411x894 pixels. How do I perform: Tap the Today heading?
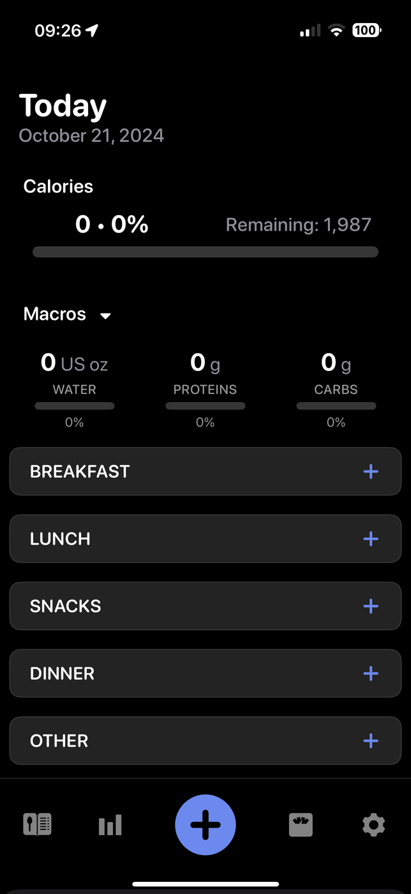point(63,106)
